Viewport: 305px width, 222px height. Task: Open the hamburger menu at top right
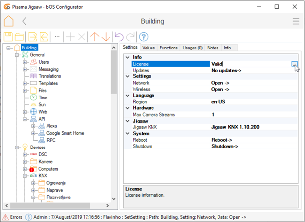click(295, 22)
